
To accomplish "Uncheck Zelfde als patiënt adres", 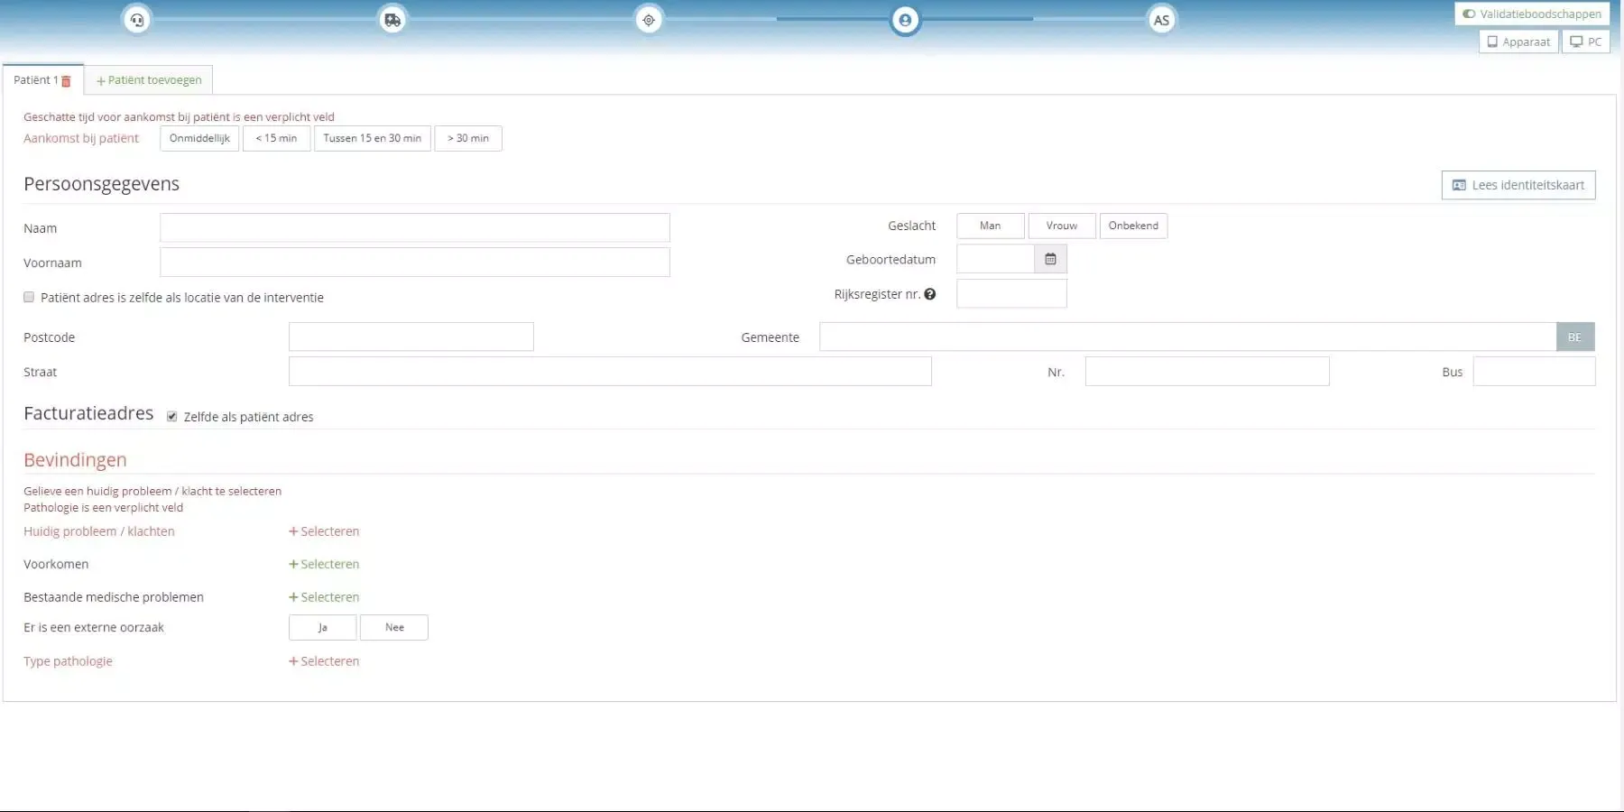I will point(172,417).
